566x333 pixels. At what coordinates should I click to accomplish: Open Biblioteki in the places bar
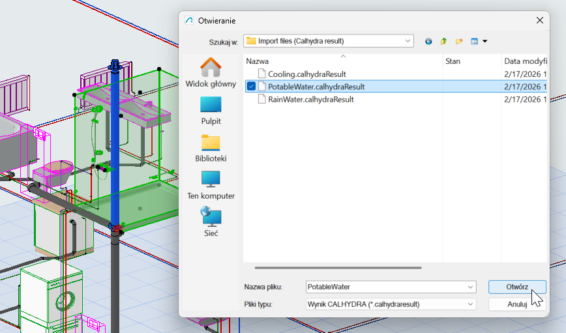211,149
